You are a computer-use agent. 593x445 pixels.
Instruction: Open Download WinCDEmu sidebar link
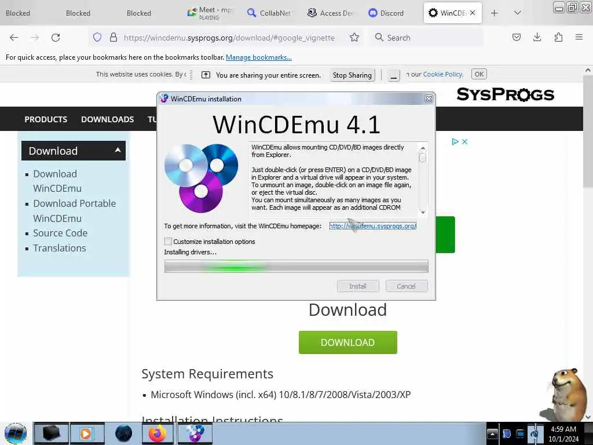click(x=57, y=181)
